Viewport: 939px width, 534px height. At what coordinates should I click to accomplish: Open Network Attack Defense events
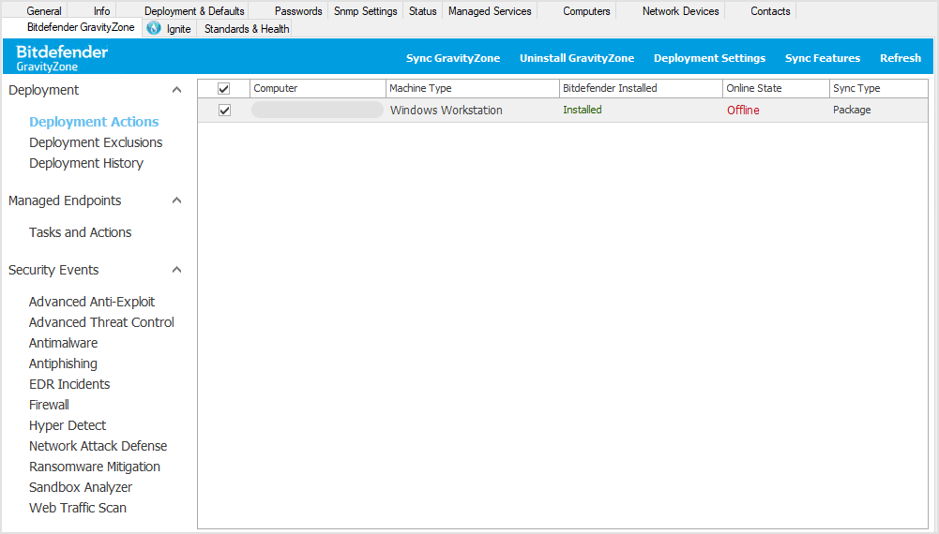coord(98,446)
